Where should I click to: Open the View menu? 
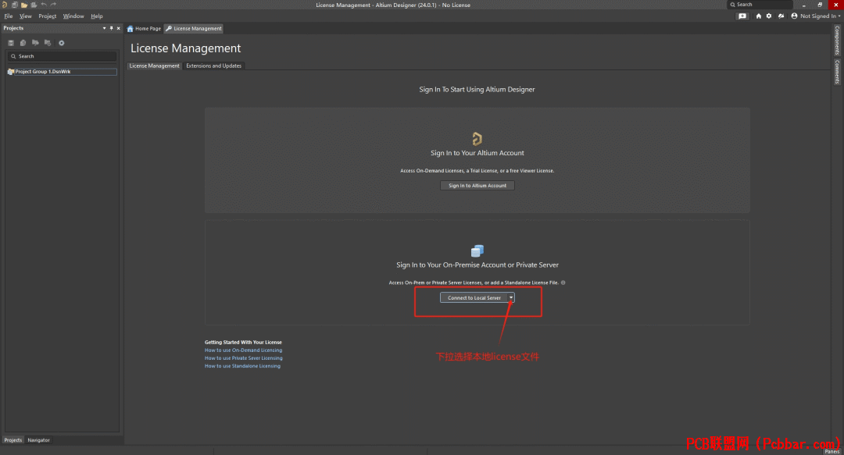[x=25, y=16]
